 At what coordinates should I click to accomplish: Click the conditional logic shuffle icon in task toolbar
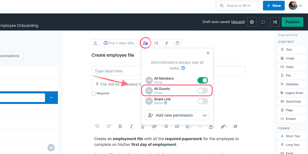point(156,43)
